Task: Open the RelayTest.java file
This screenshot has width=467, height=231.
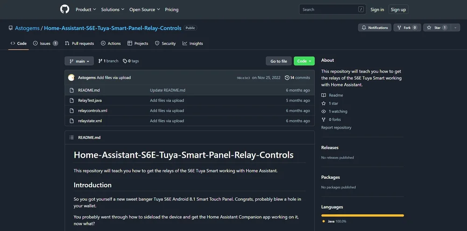Action: [90, 100]
